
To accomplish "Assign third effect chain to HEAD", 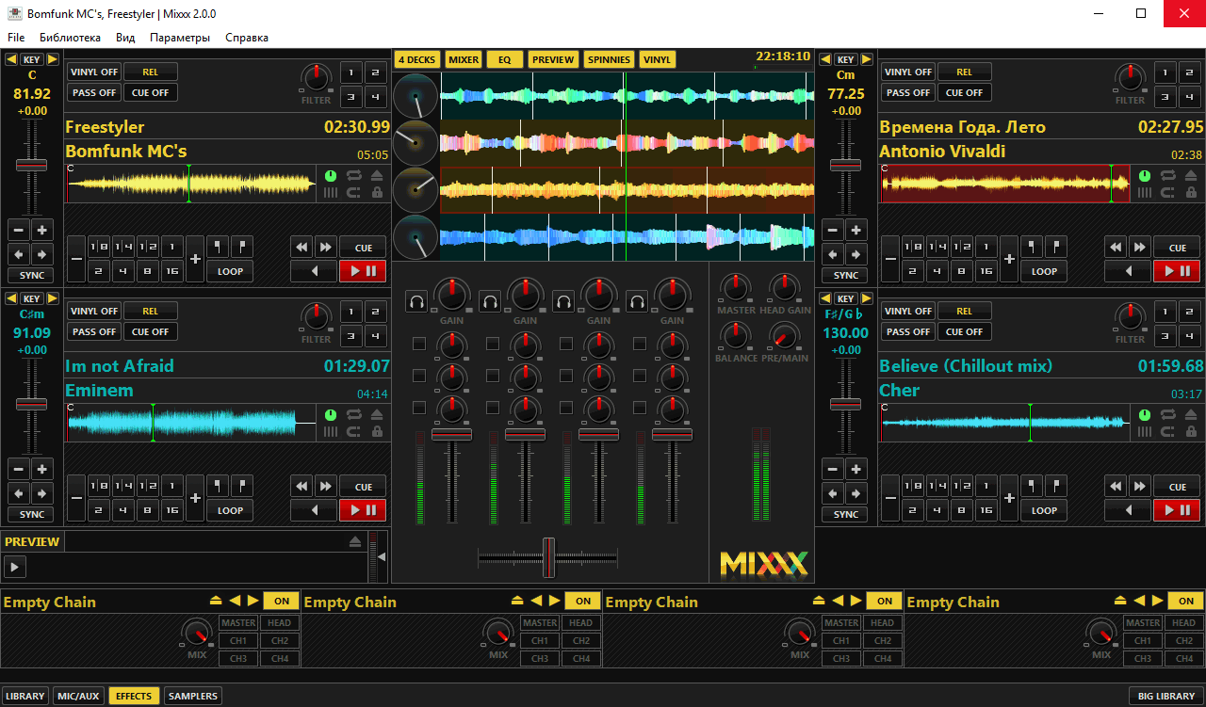I will coord(883,622).
